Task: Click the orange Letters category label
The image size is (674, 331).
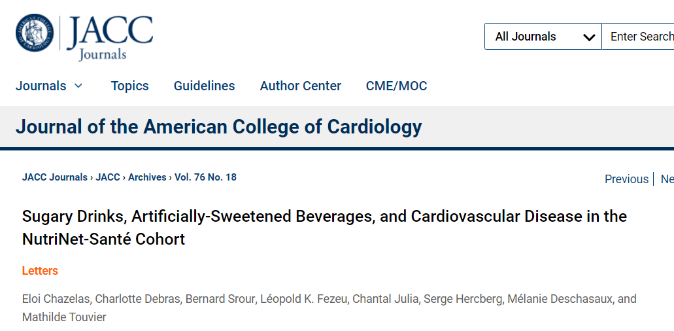Action: pos(40,271)
